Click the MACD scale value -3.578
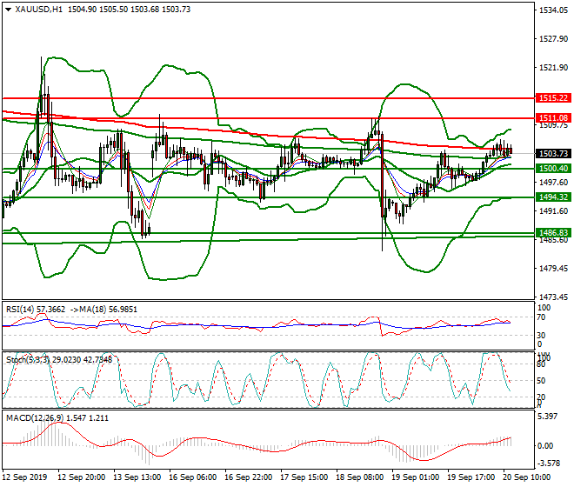The image size is (574, 487). 549,464
